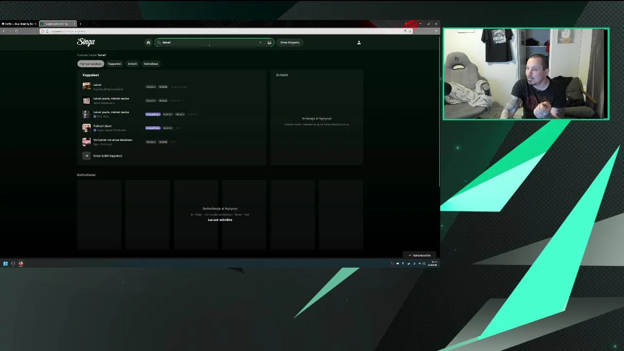Click 'Luo uusi soittolista' link

tap(220, 220)
